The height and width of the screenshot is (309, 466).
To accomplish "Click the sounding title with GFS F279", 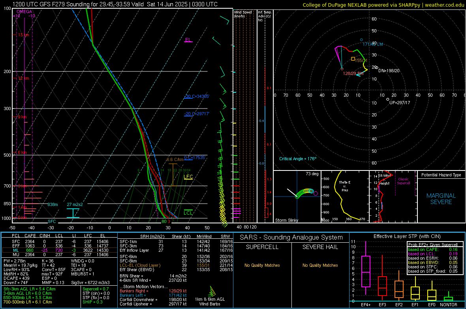I will point(115,4).
